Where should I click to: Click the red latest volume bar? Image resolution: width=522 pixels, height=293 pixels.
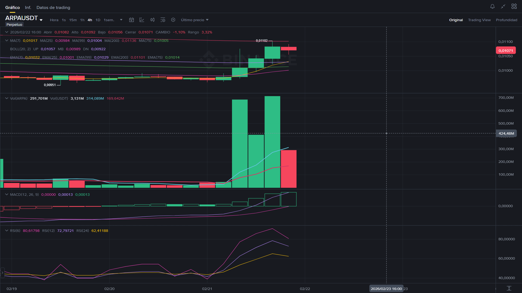pos(289,169)
